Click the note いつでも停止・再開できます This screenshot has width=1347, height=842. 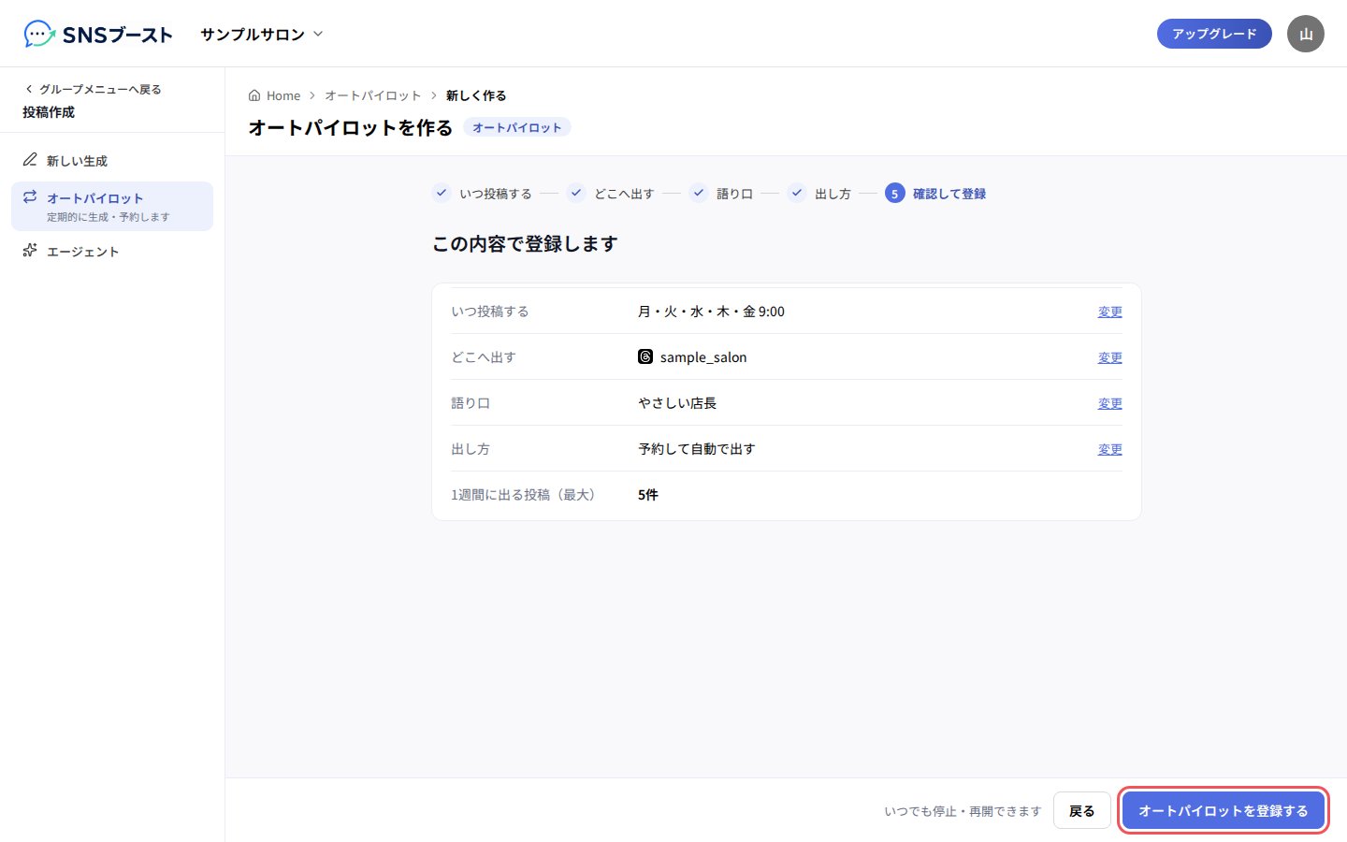(963, 811)
